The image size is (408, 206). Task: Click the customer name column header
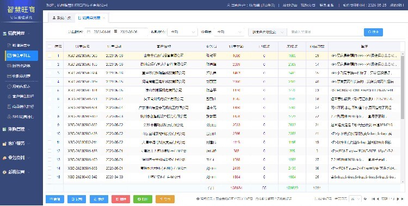pos(164,47)
